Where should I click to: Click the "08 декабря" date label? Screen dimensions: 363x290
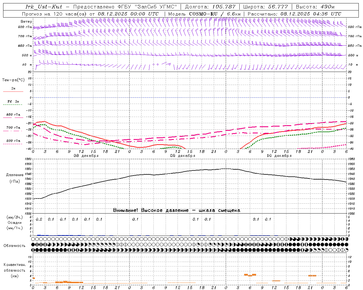coord(86,156)
